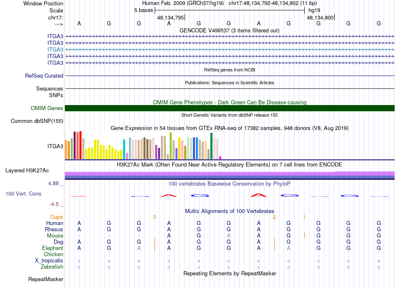Click the light-blue ITGA3 transcript label
The width and height of the screenshot is (395, 289).
(55, 49)
